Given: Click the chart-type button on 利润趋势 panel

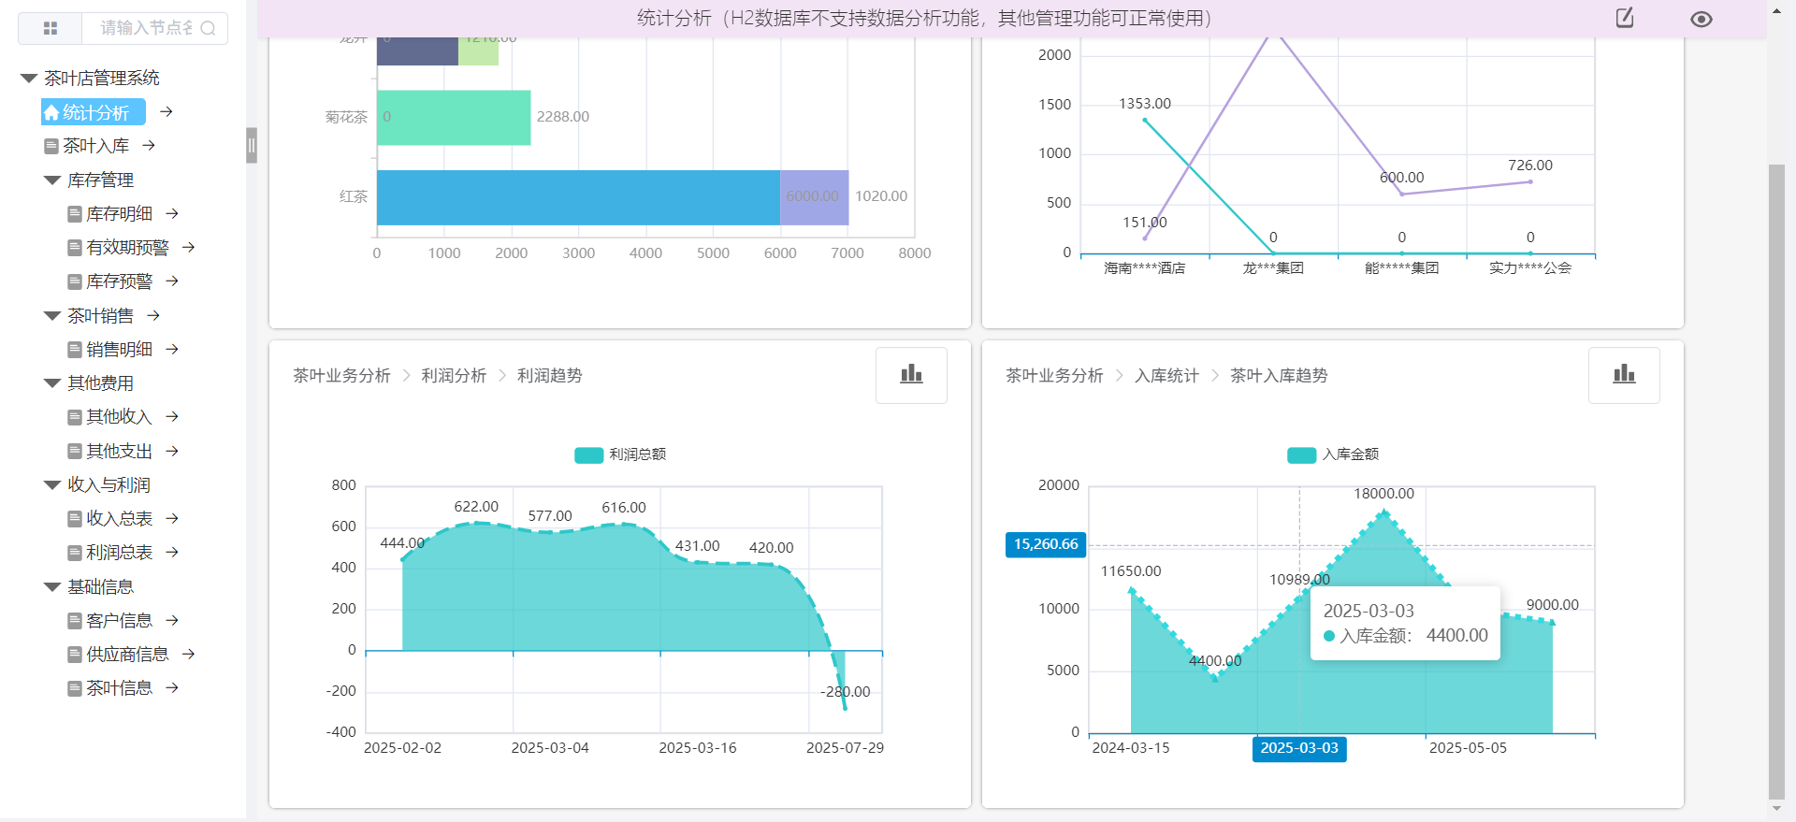Looking at the screenshot, I should [x=911, y=375].
